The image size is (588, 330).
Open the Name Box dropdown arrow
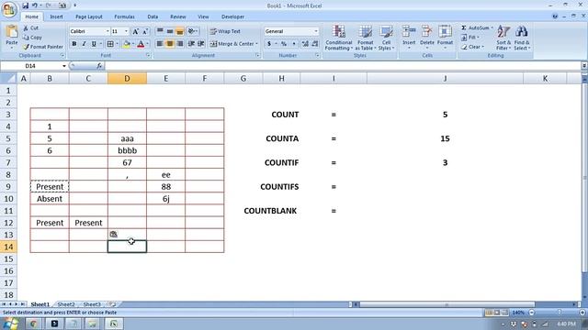click(64, 66)
